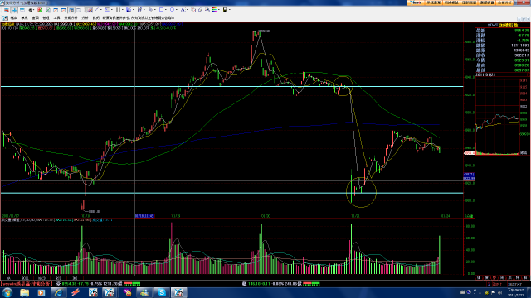Screen dimensions: 531x298
Task: Open the 工具 menu
Action: 56,18
